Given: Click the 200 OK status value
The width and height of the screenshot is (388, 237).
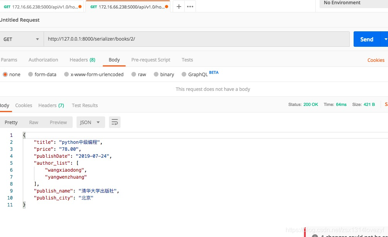Looking at the screenshot, I should (x=311, y=104).
